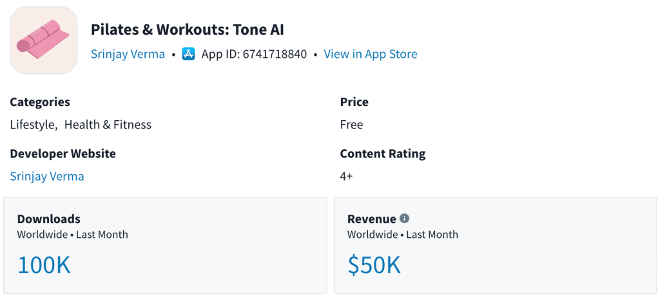Click the Revenue info icon

(404, 219)
